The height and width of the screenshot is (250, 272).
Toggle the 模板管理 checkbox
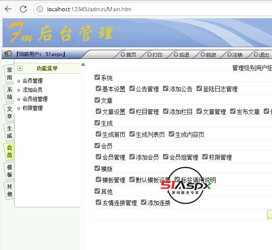coord(98,179)
